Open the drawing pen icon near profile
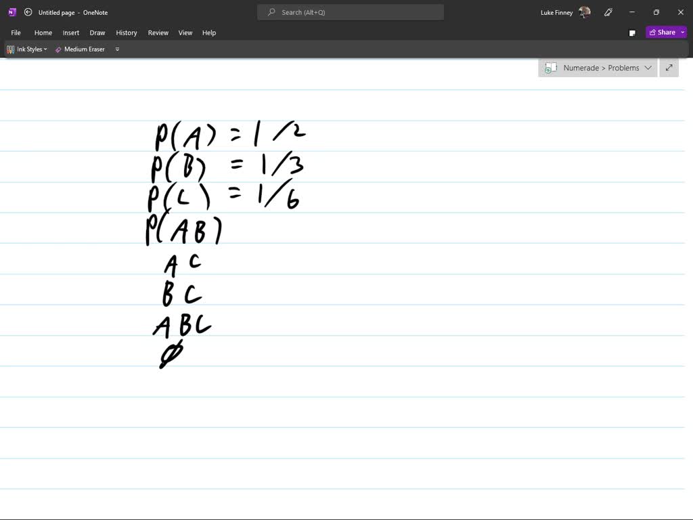The width and height of the screenshot is (693, 520). pos(608,12)
